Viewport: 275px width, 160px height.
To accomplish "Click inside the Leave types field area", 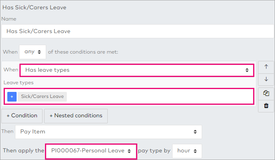I will coord(160,96).
